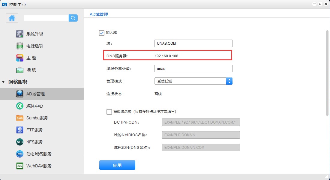This screenshot has width=330, height=180.
Task: Select WebDAV服务 in the sidebar
Action: (x=39, y=166)
